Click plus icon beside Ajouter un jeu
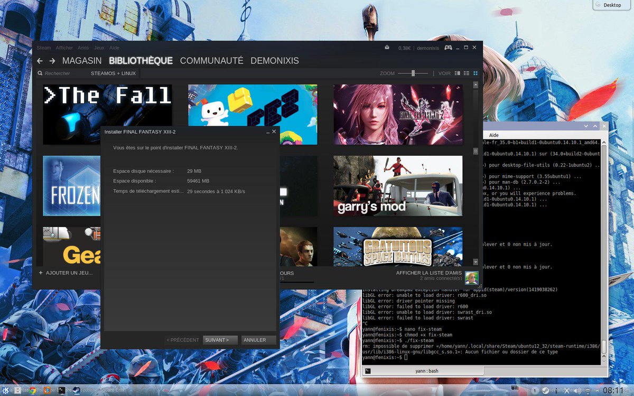634x396 pixels. [x=41, y=273]
